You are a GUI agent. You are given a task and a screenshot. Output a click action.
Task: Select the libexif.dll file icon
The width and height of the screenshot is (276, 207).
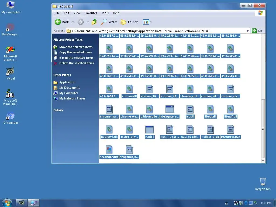click(231, 109)
